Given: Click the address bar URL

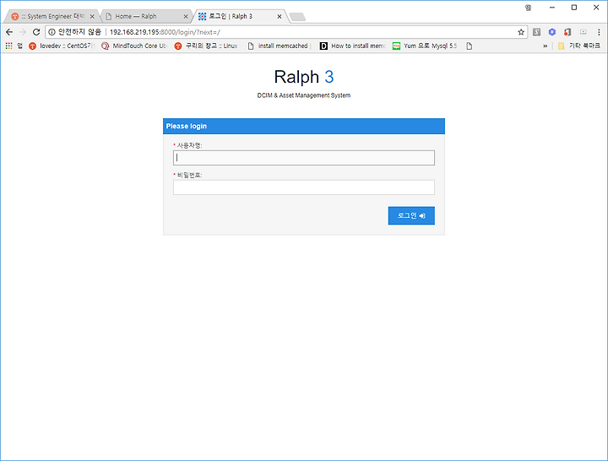Looking at the screenshot, I should pos(165,32).
